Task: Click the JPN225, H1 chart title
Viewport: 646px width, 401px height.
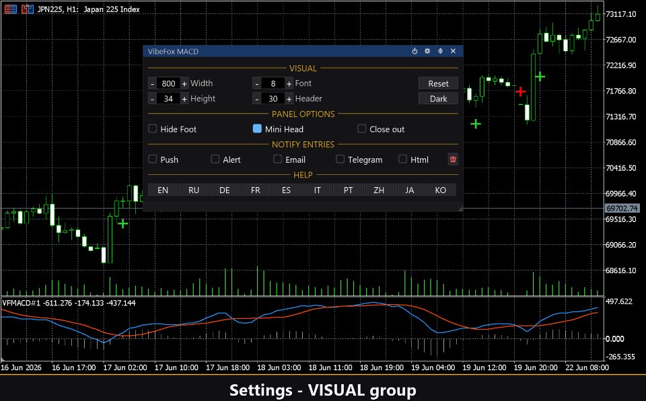Action: (88, 9)
